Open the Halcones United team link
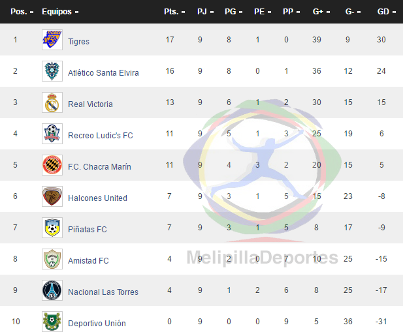This screenshot has height=336, width=403. [x=97, y=198]
